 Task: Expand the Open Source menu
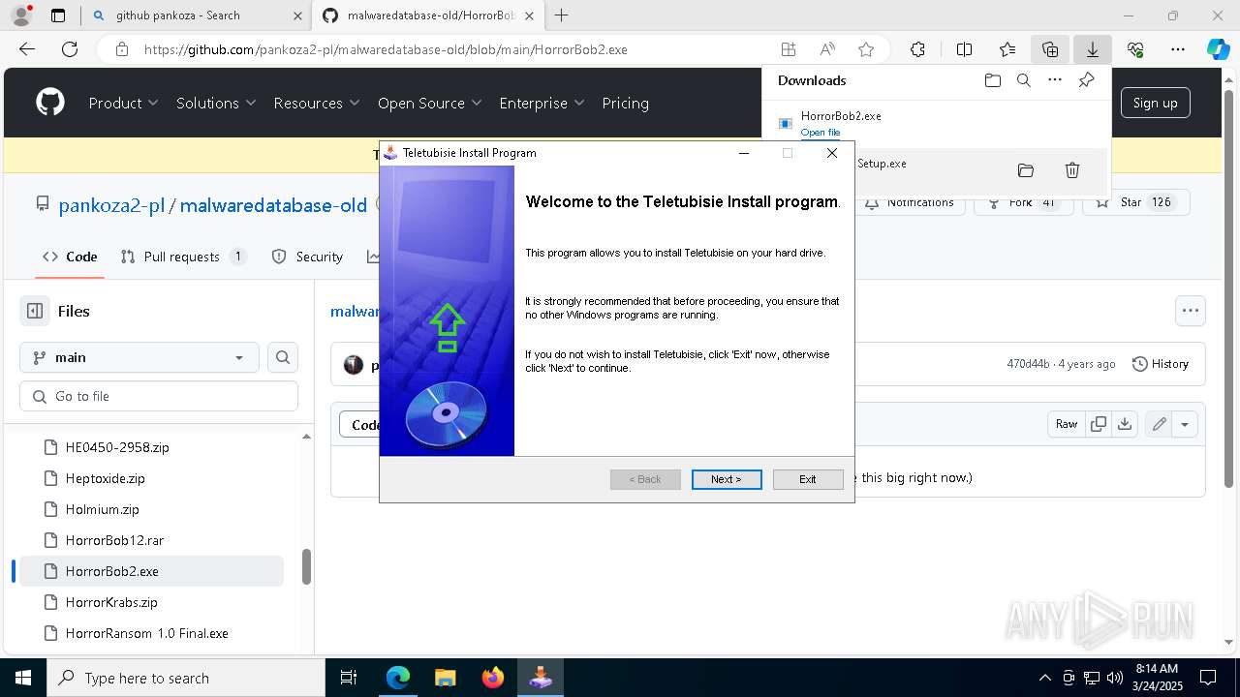[x=430, y=103]
